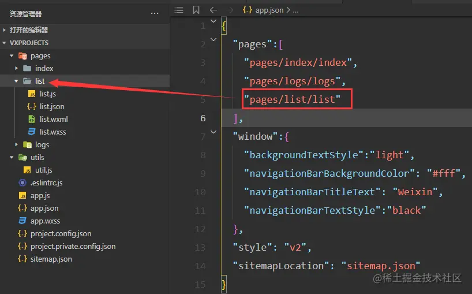Click the outline list icon in editor toolbar

[x=179, y=10]
